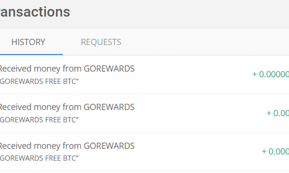The width and height of the screenshot is (289, 173).
Task: Click the first green BTC amount
Action: click(x=270, y=74)
